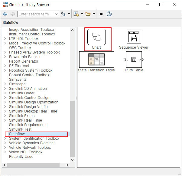Expand LTE HDL Toolbox node
This screenshot has width=182, height=176.
click(5, 38)
